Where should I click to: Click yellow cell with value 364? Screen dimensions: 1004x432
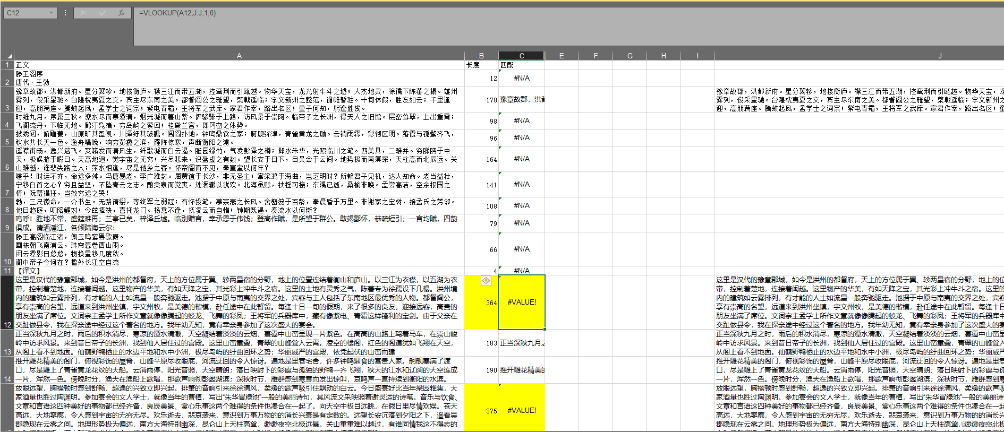[481, 302]
